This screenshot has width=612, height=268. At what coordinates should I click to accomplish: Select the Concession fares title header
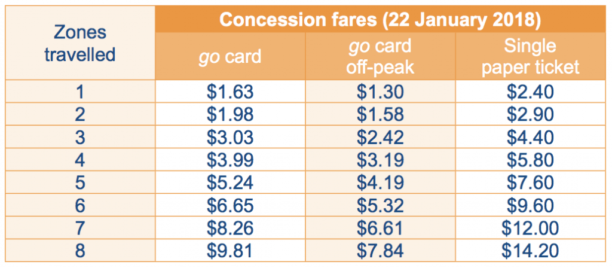point(380,19)
